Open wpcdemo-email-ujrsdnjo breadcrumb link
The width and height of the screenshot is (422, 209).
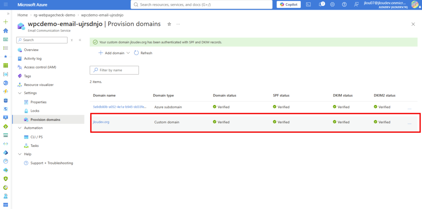click(102, 15)
